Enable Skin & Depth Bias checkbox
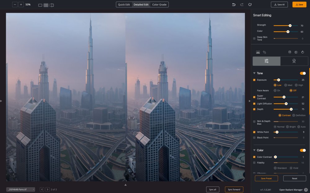The width and height of the screenshot is (310, 193). 254,121
